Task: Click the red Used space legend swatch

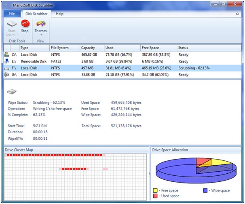Action: (x=155, y=196)
